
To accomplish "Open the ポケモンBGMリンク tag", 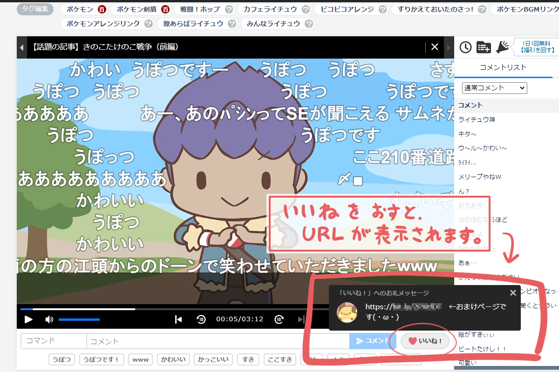I will click(527, 9).
